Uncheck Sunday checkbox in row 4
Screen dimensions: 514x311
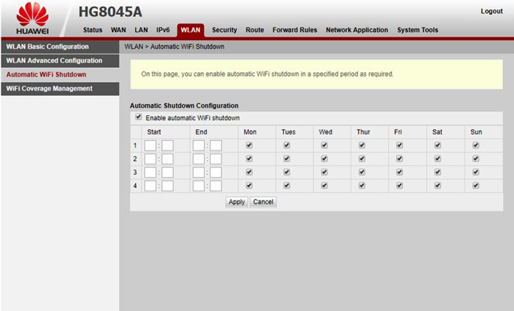475,185
